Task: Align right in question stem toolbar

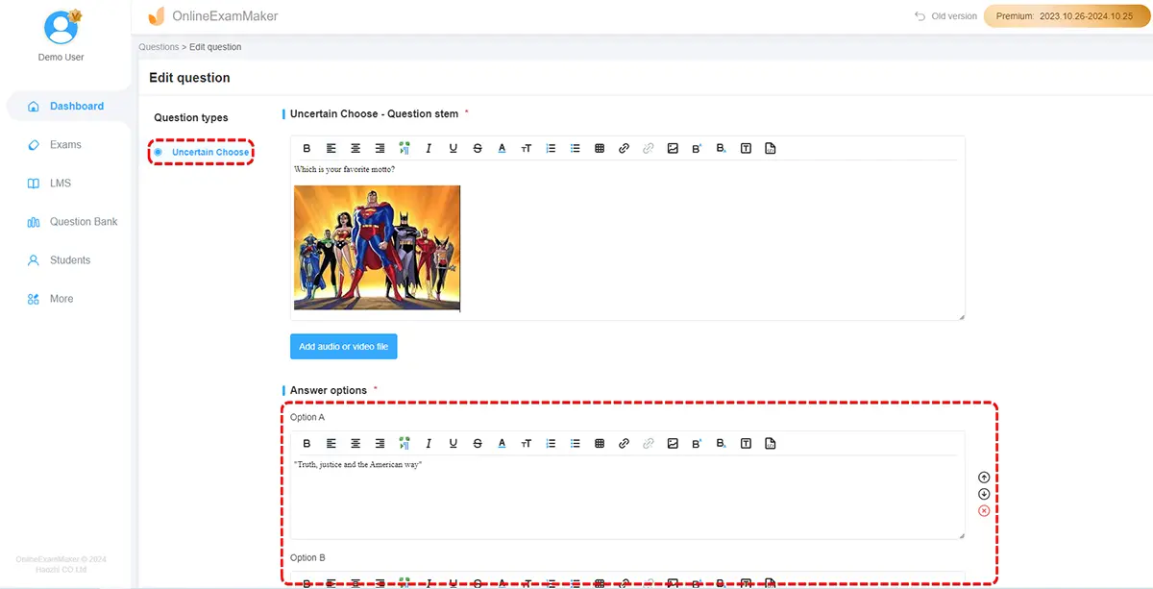Action: [x=380, y=148]
